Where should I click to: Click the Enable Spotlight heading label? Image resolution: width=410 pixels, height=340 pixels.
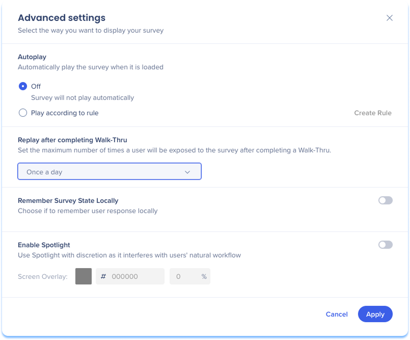pos(44,245)
